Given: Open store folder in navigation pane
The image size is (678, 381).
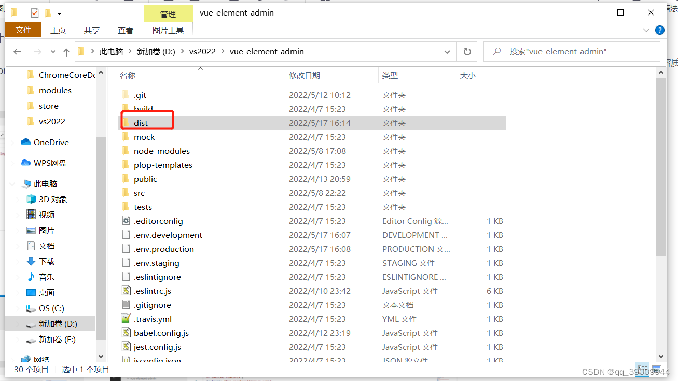Looking at the screenshot, I should pos(50,106).
